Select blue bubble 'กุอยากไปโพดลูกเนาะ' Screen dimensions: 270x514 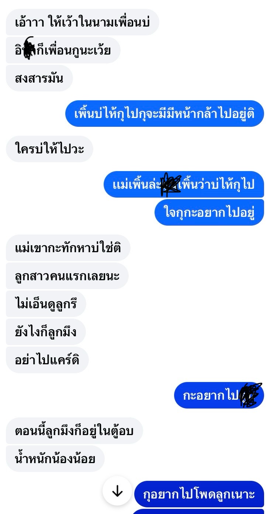click(x=199, y=494)
